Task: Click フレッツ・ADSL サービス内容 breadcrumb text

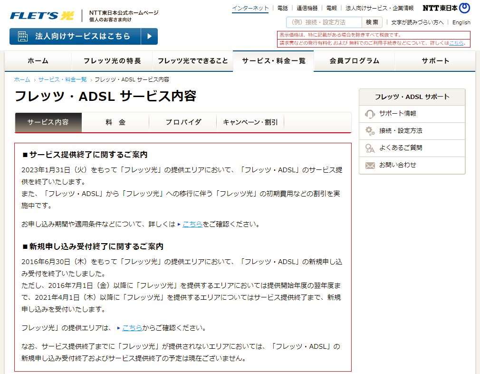Action: point(132,80)
